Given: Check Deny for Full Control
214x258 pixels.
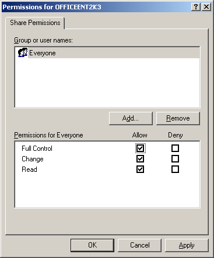Looking at the screenshot, I should point(175,149).
